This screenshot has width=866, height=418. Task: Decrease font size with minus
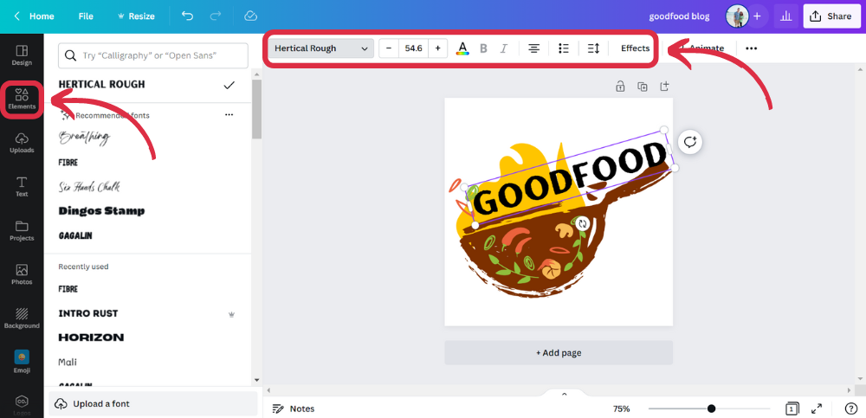click(389, 48)
